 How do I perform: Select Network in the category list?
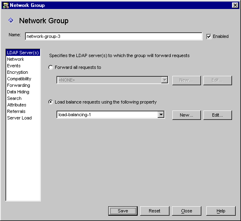click(23, 59)
